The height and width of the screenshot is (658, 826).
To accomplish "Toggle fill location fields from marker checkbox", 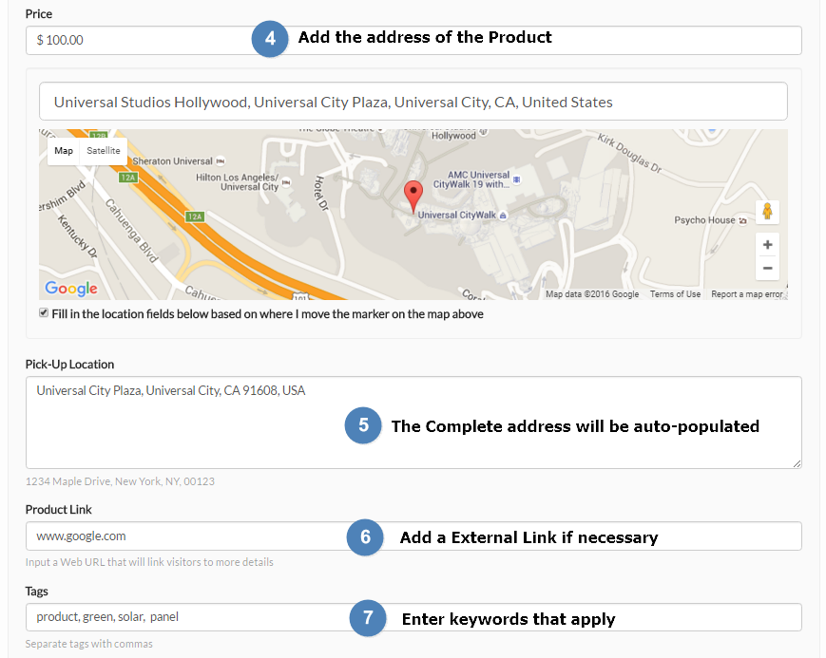I will (44, 312).
